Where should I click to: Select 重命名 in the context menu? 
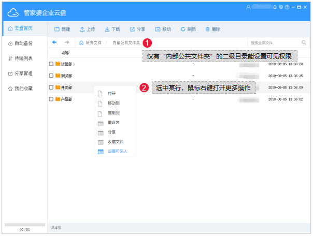pyautogui.click(x=113, y=123)
